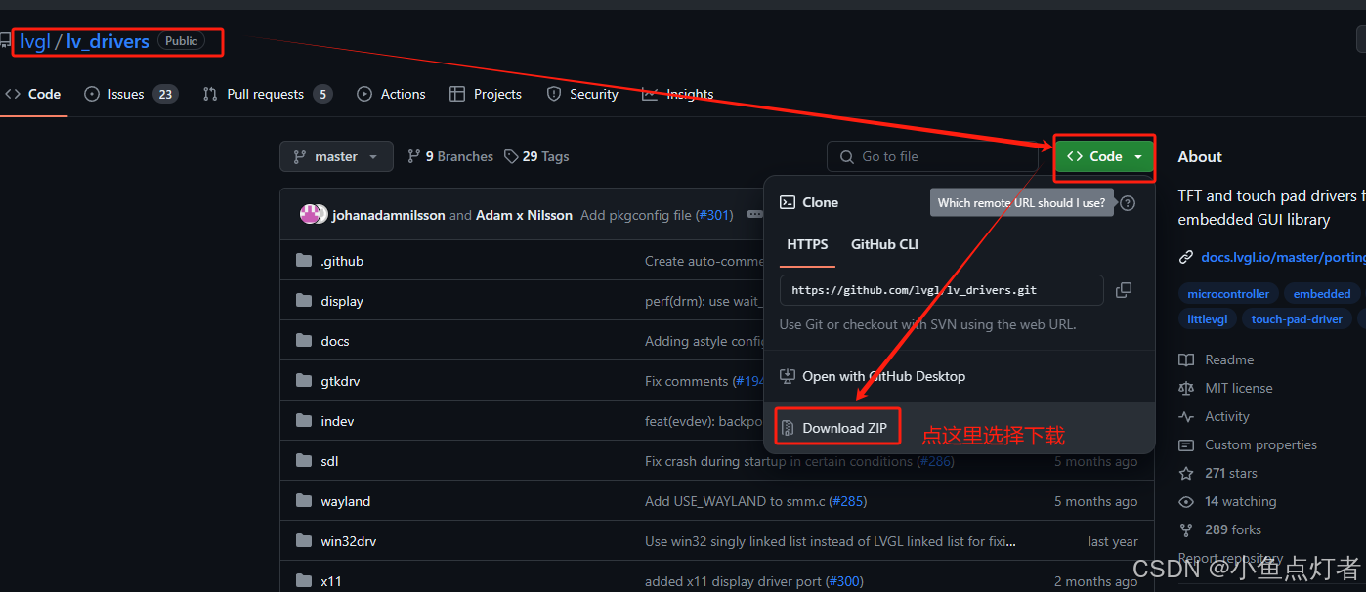Open docs.lvgl.io website link
The height and width of the screenshot is (592, 1366).
click(x=1282, y=257)
